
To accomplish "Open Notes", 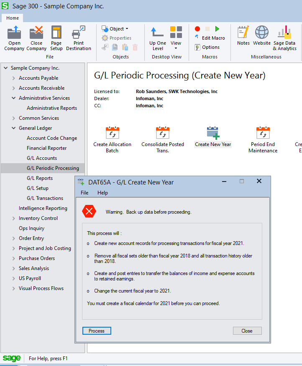I will click(243, 35).
